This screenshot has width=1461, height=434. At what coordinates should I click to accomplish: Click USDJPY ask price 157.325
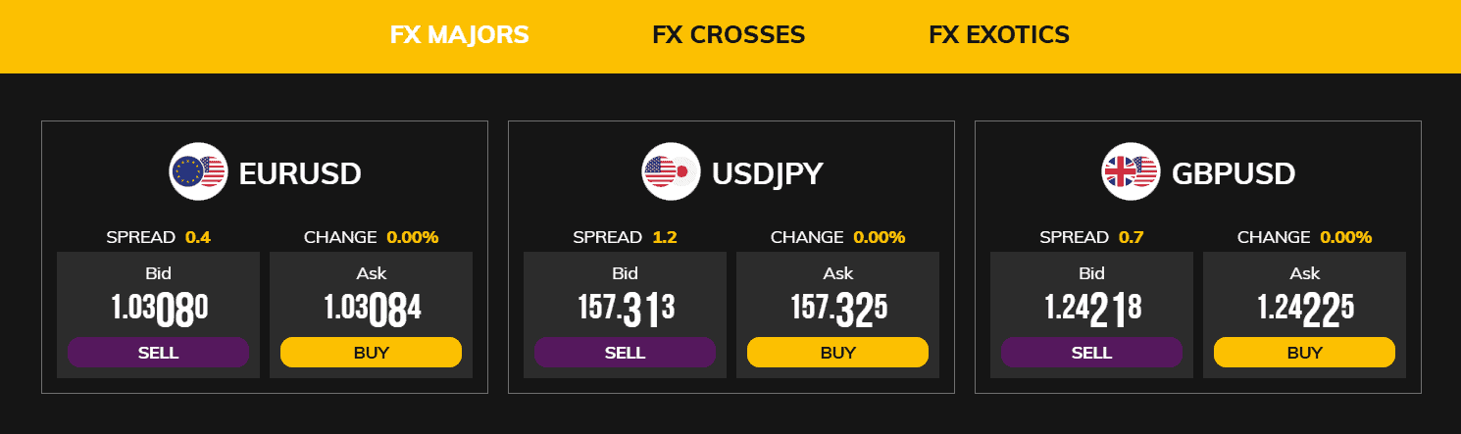[x=838, y=309]
